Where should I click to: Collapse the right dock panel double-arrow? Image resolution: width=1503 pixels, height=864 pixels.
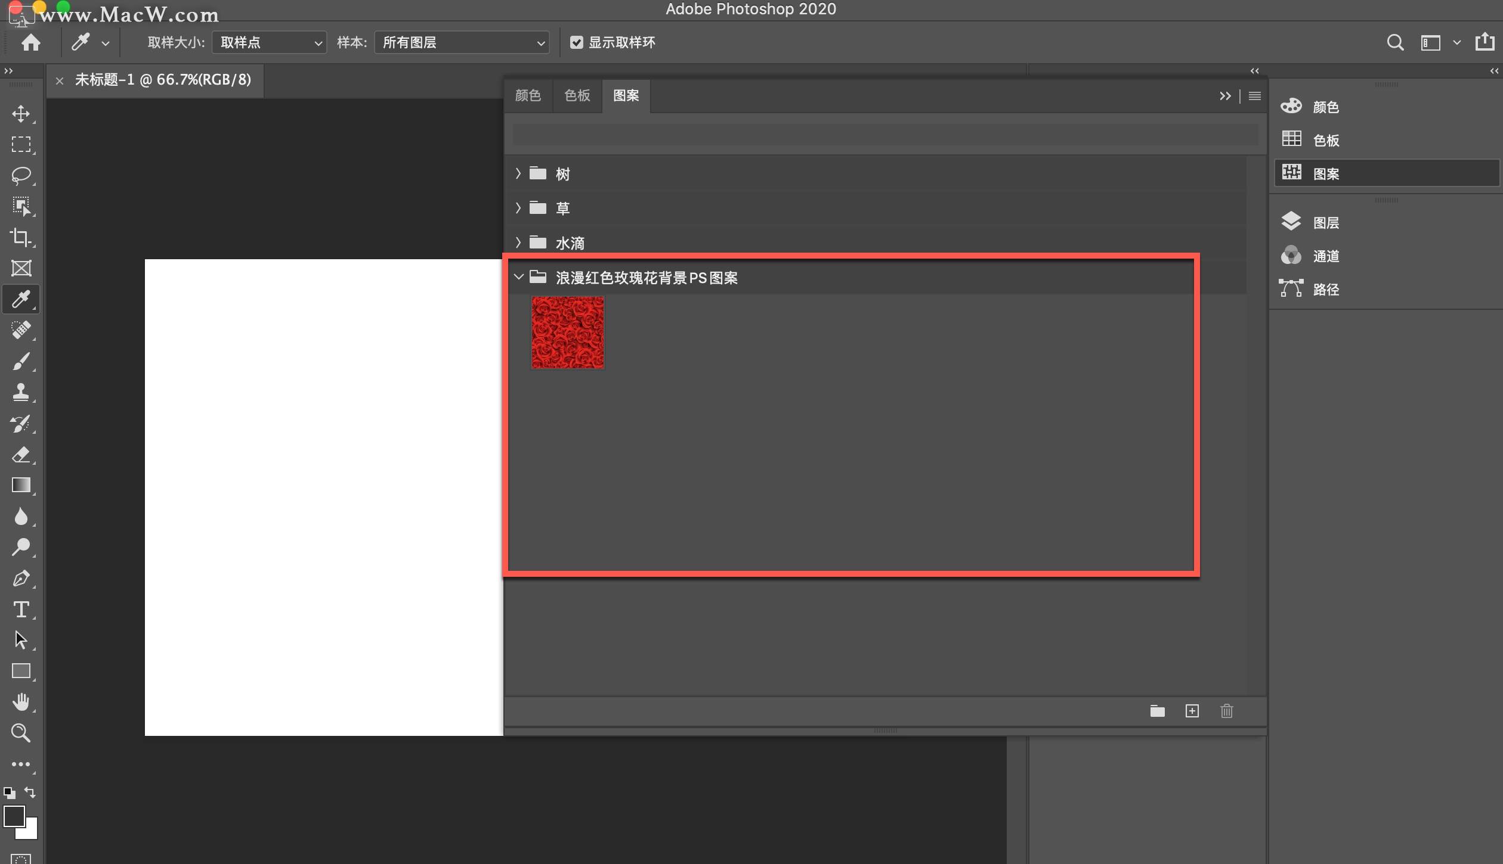point(1494,70)
